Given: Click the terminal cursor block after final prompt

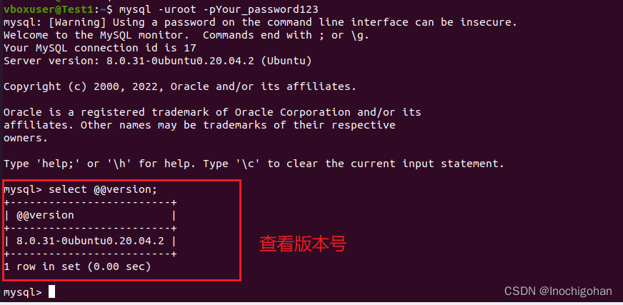Looking at the screenshot, I should [51, 292].
